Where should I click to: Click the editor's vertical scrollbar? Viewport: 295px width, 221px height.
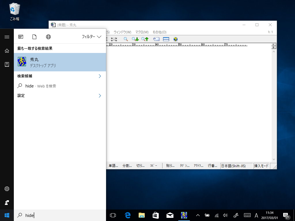click(274, 104)
